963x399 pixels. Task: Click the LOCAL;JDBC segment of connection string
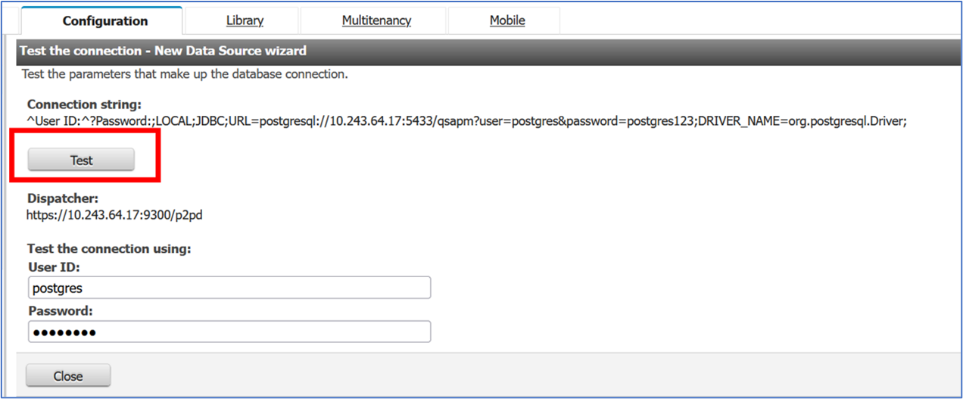[x=184, y=121]
